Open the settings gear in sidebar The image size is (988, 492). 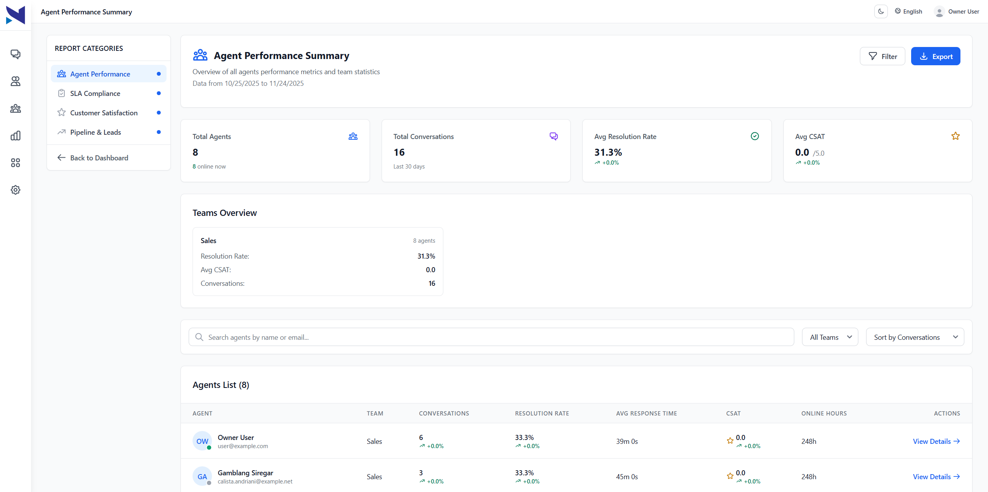click(16, 190)
